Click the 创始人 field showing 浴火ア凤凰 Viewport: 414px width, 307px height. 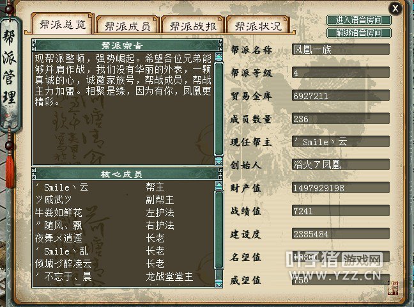[x=341, y=164]
